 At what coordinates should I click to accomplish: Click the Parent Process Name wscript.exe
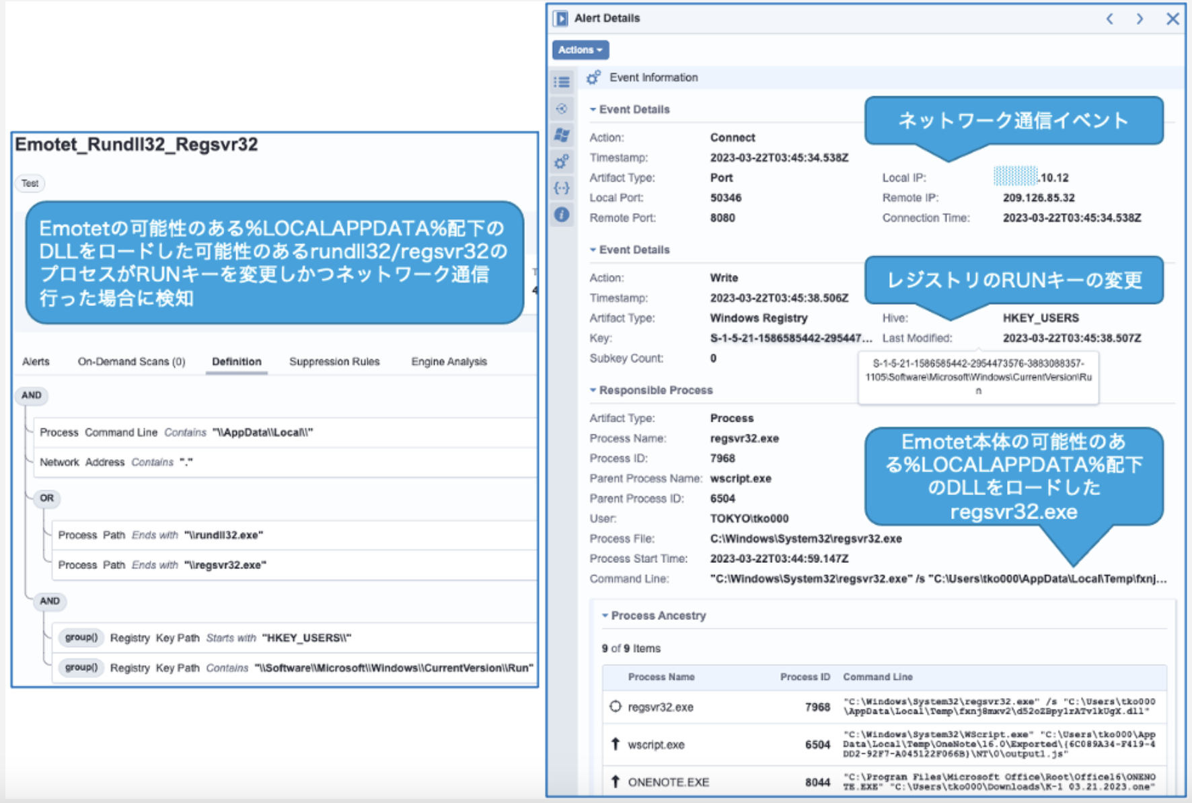point(741,479)
